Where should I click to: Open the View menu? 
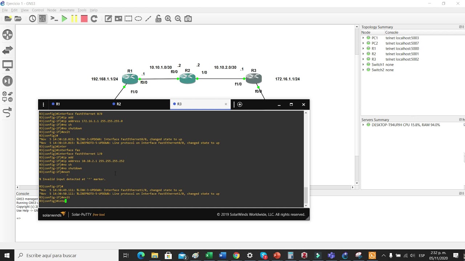point(25,10)
